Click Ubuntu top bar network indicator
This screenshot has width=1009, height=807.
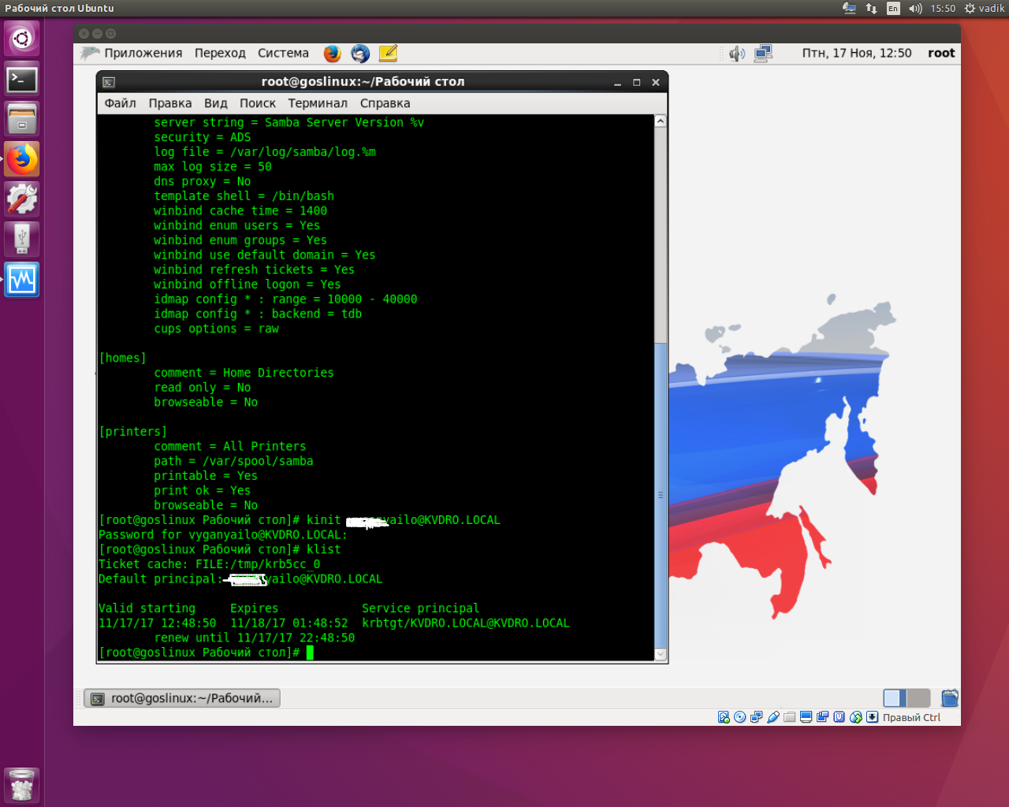tap(871, 9)
